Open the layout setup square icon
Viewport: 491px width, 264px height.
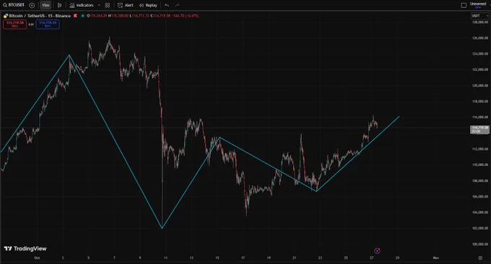pyautogui.click(x=464, y=5)
